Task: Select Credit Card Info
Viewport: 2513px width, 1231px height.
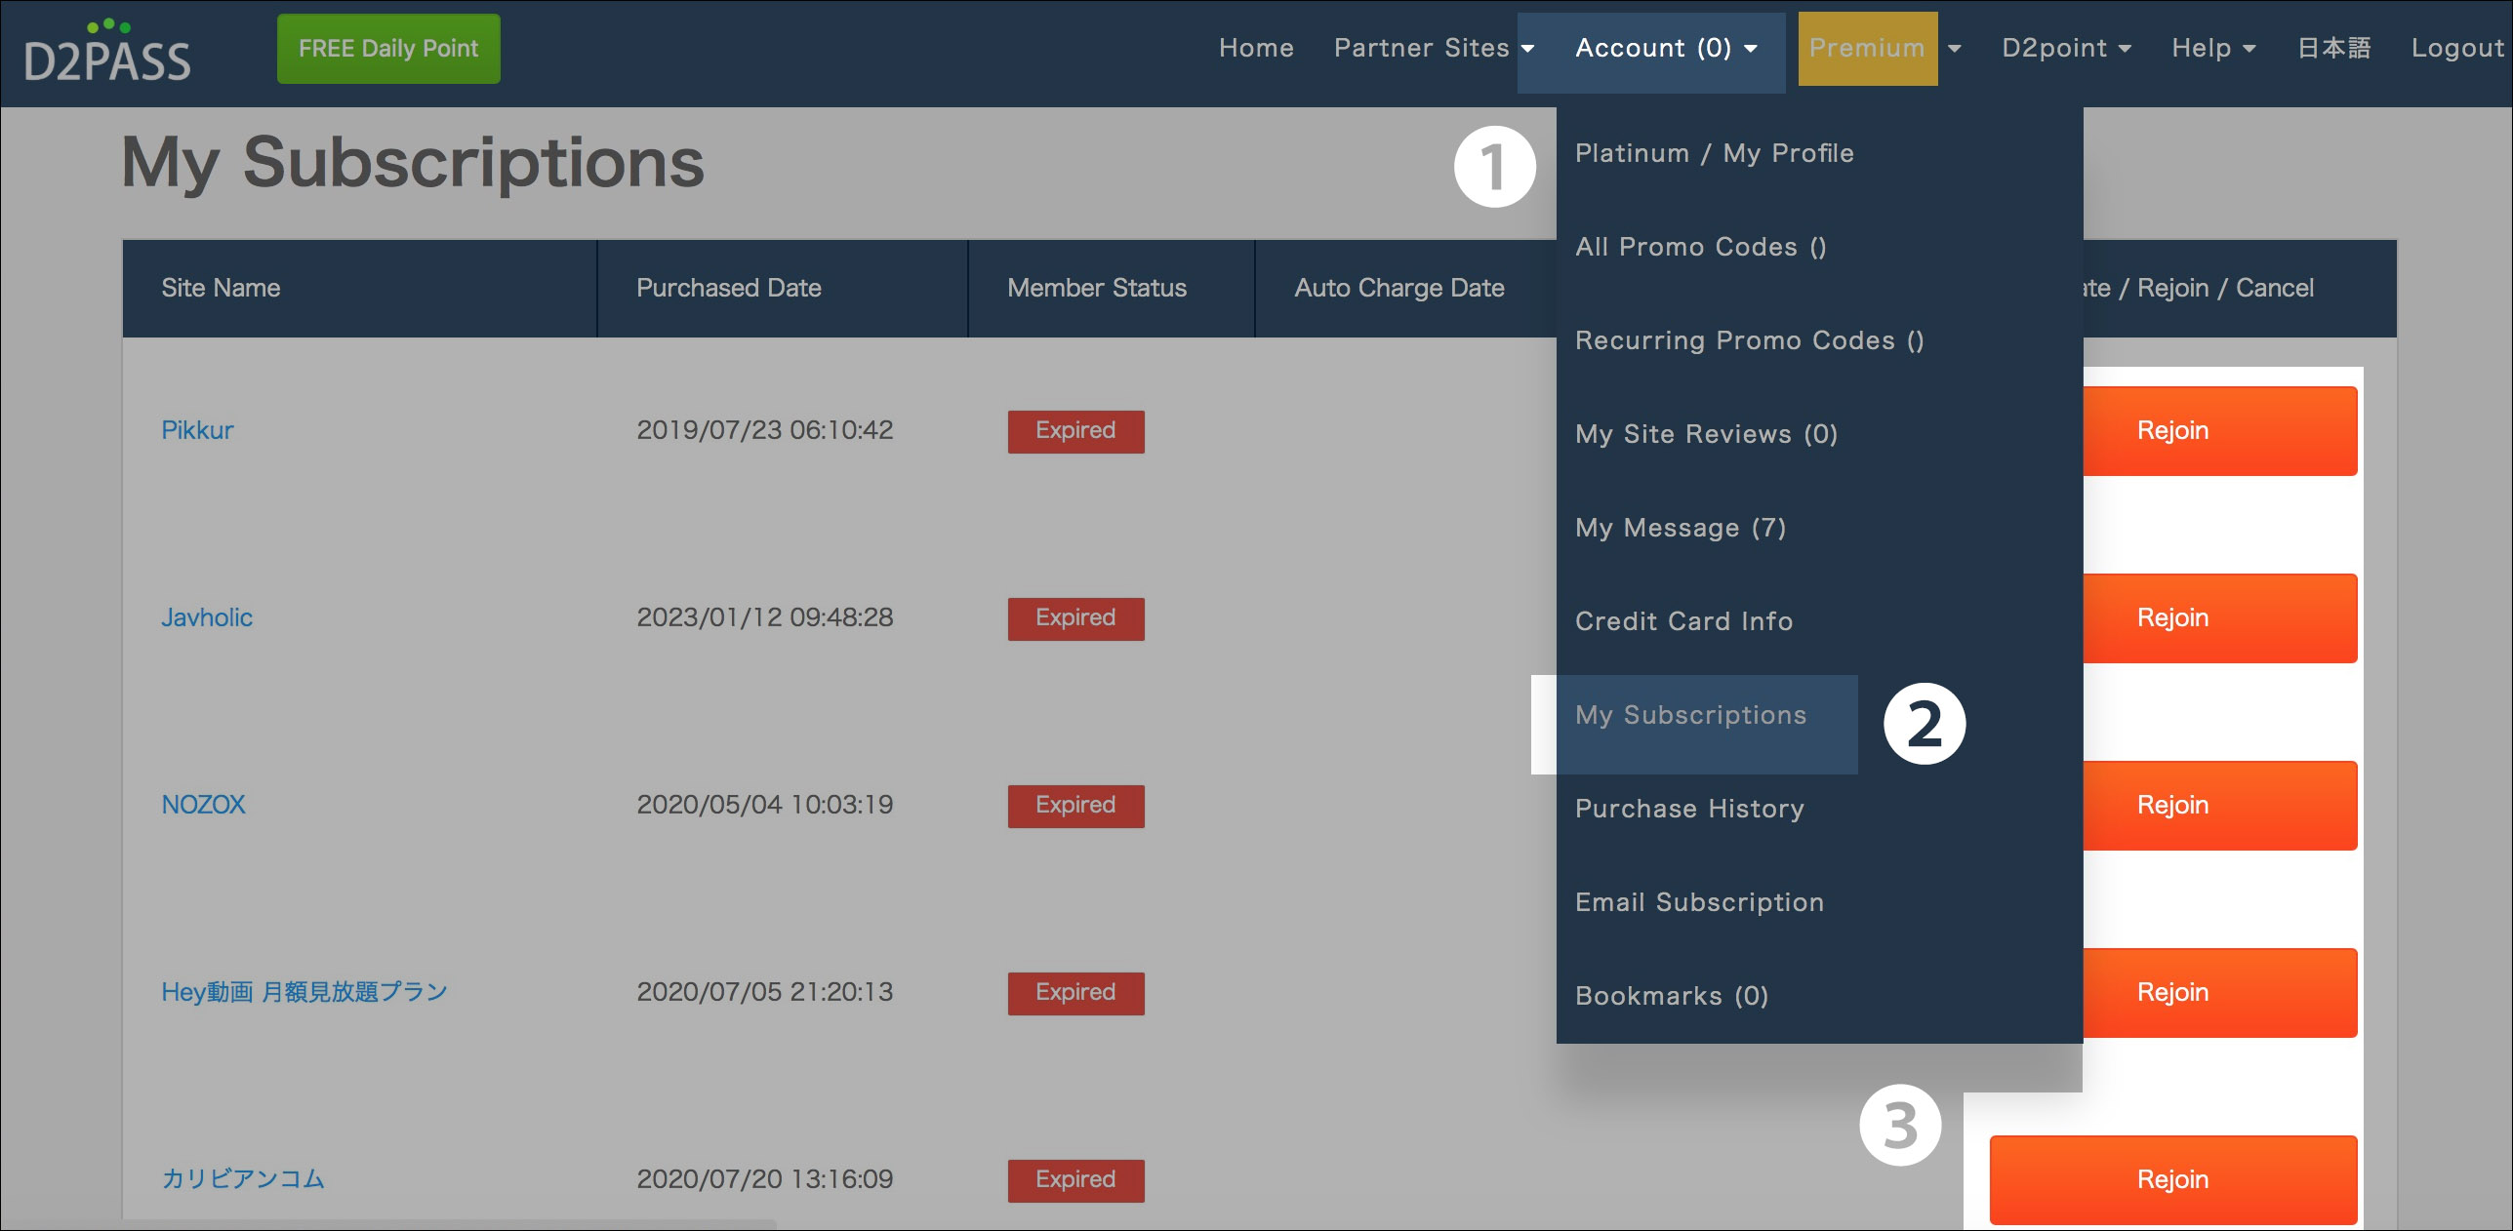Action: 1683,621
